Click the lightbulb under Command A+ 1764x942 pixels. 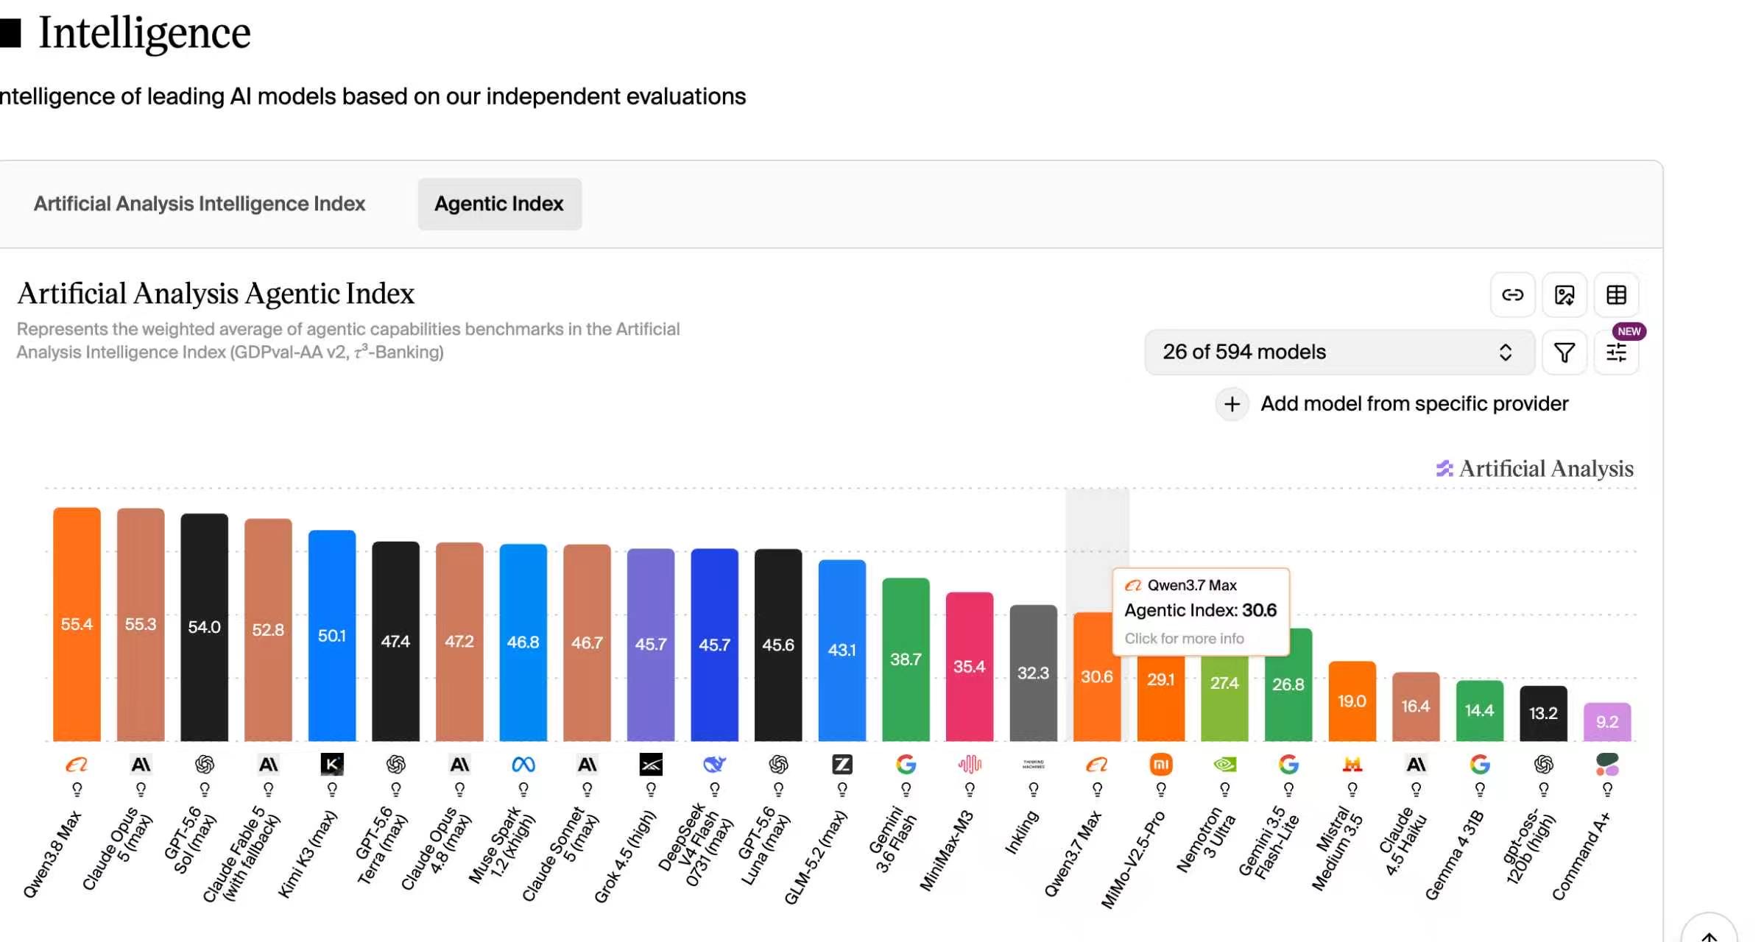1607,790
